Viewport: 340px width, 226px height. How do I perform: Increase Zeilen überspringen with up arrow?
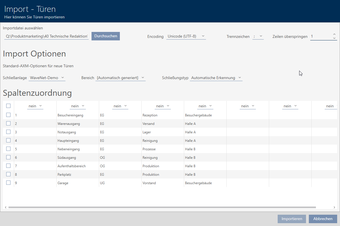coord(334,34)
